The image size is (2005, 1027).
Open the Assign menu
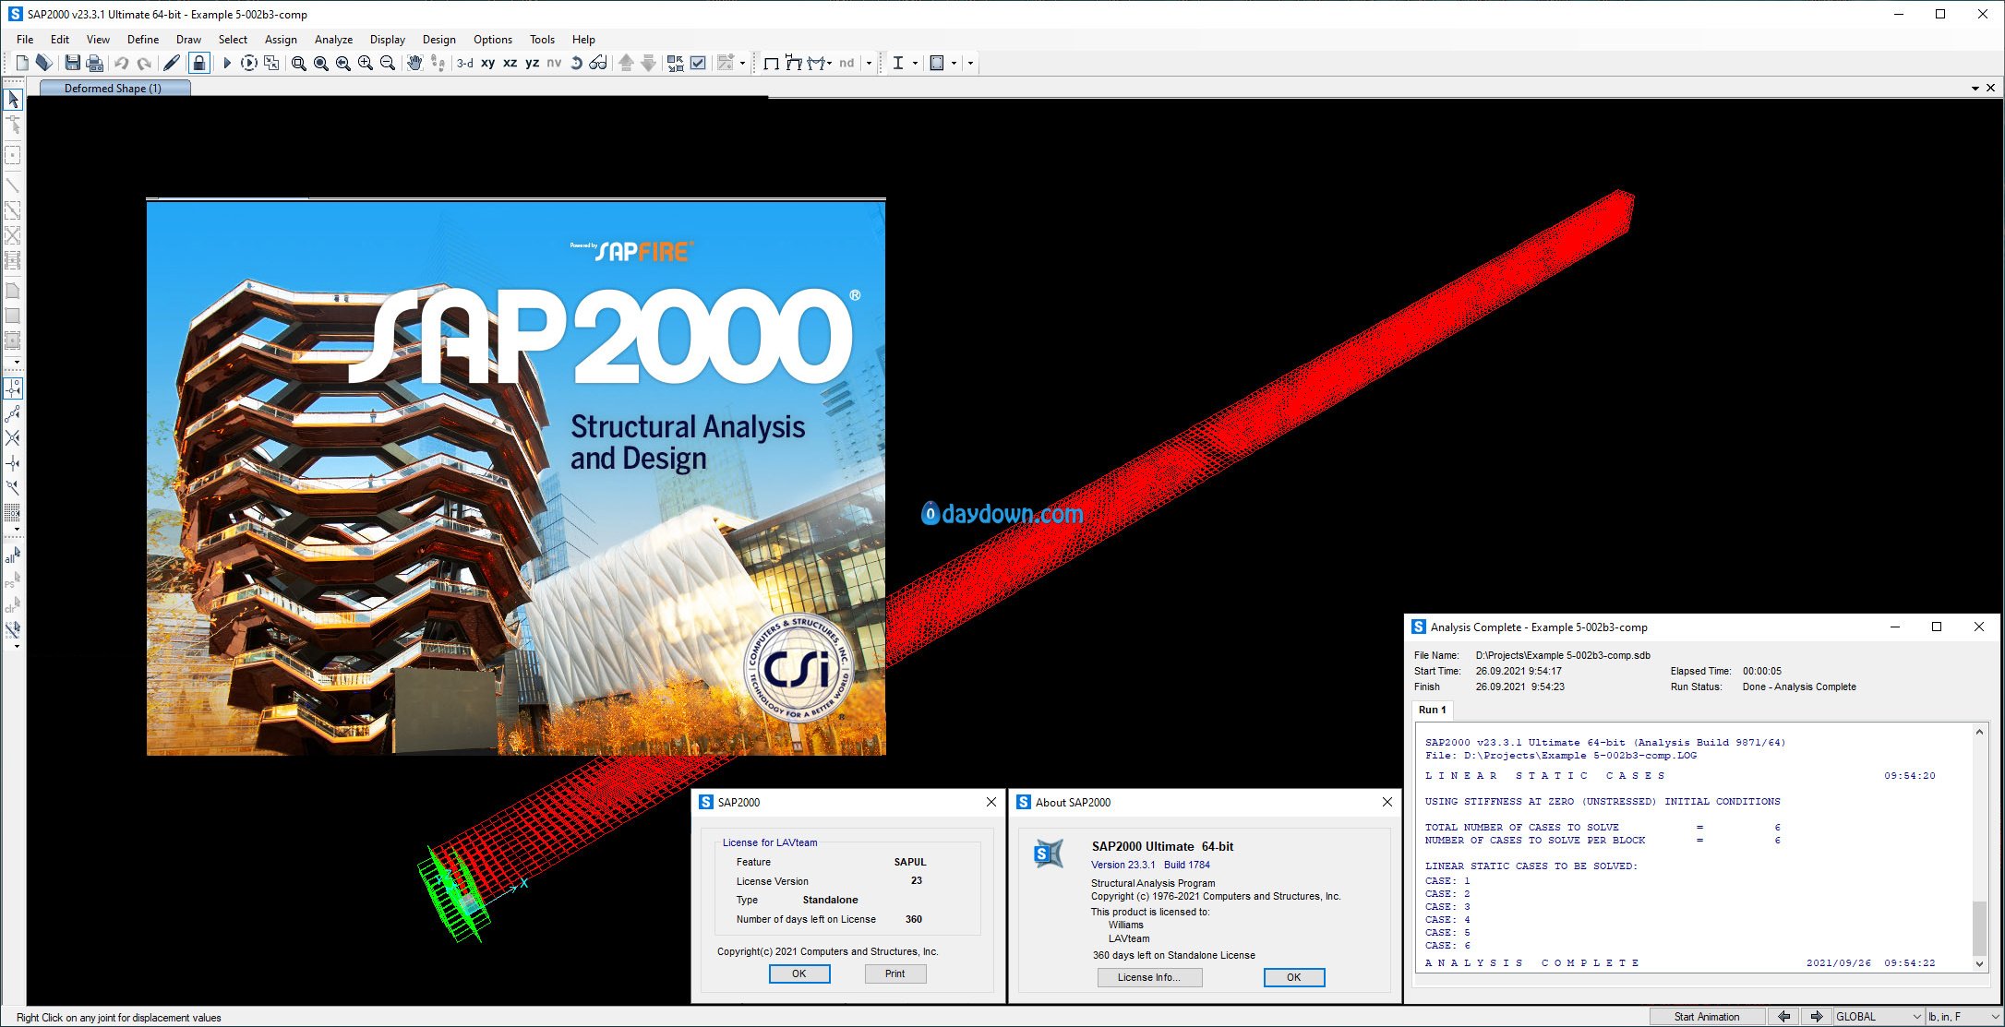point(281,40)
